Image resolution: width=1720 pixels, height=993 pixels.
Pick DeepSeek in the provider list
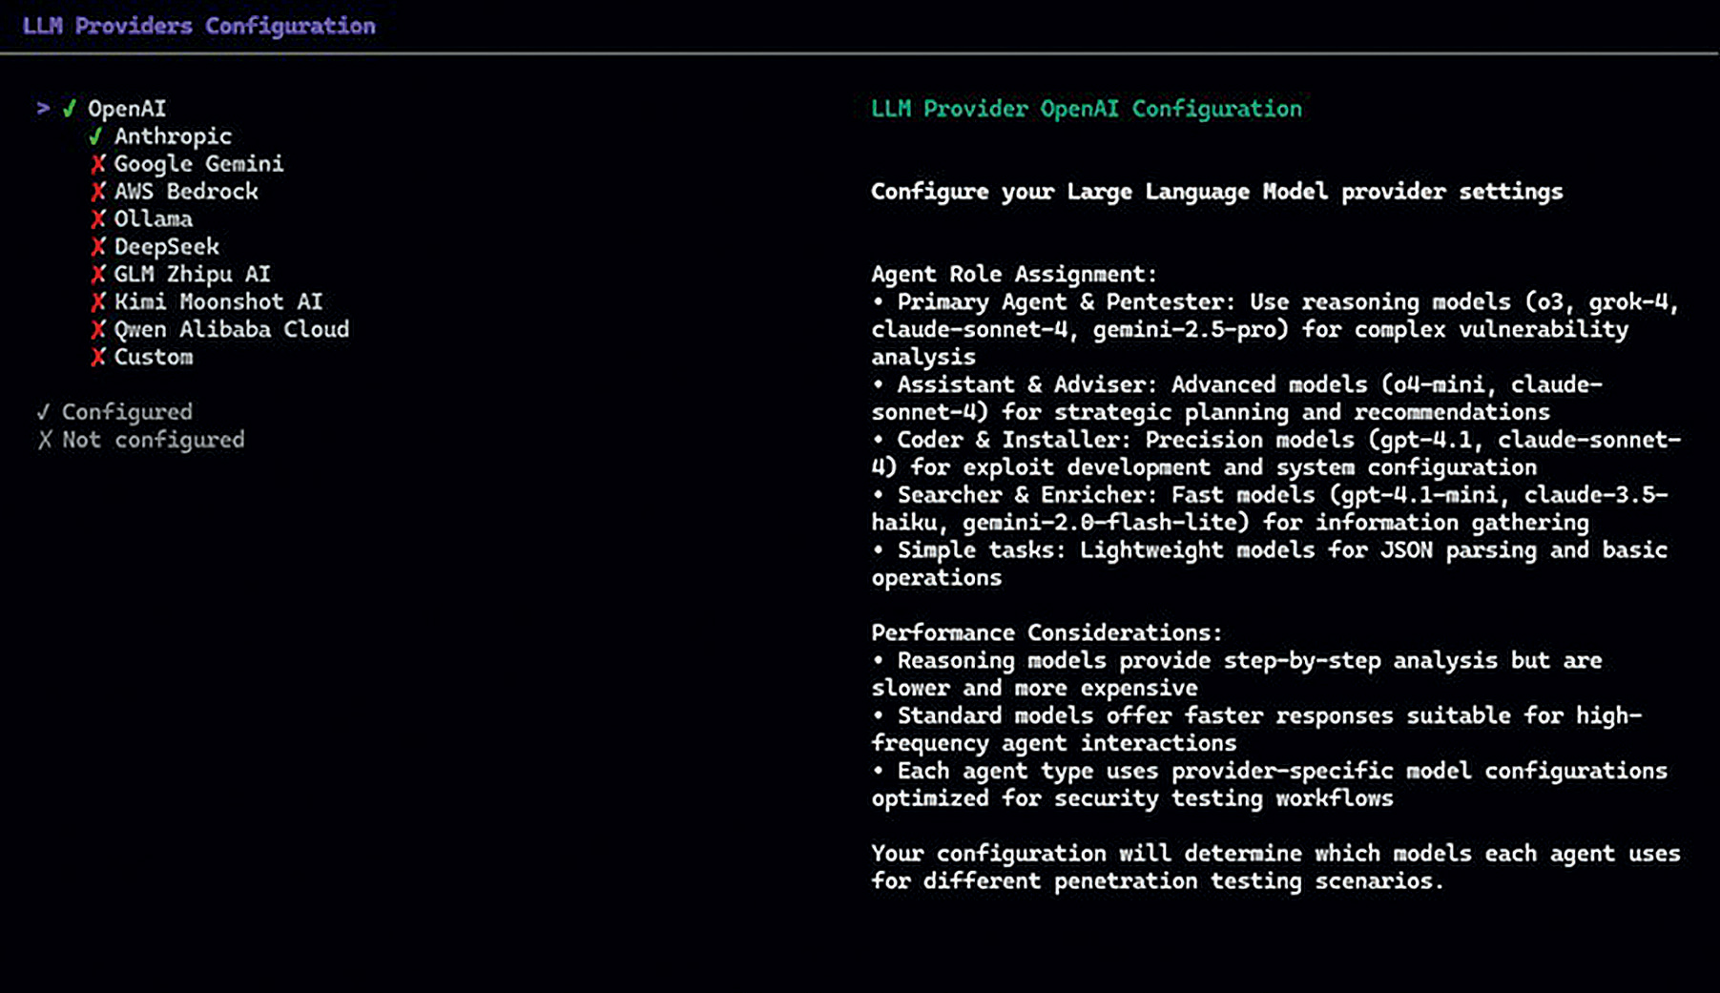[167, 247]
